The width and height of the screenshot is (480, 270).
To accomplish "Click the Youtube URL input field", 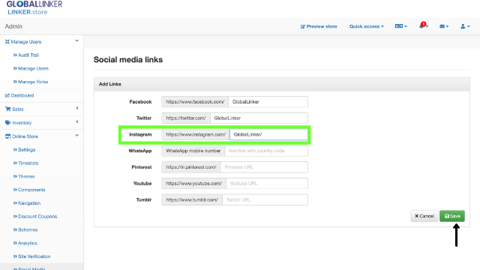I will pyautogui.click(x=267, y=183).
